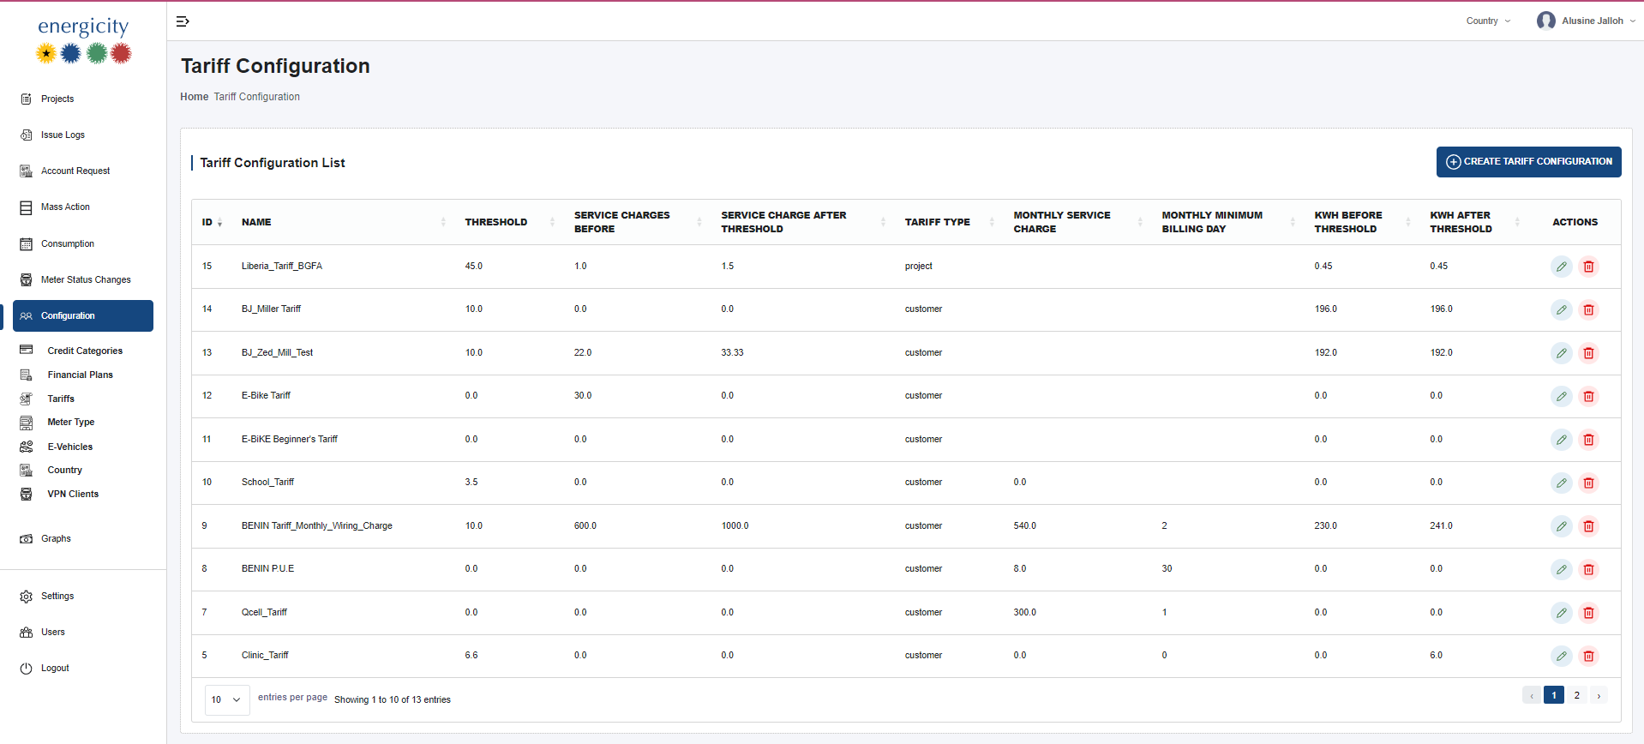The image size is (1644, 744).
Task: Edit the Liberia_Tariff_BGFA row
Action: [1562, 267]
